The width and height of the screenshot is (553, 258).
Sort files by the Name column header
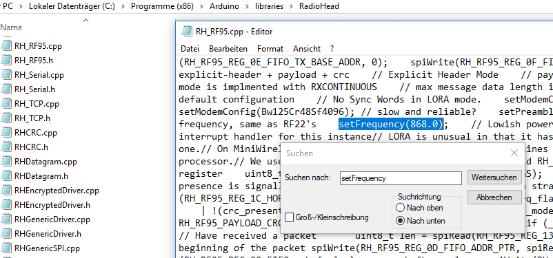click(11, 28)
